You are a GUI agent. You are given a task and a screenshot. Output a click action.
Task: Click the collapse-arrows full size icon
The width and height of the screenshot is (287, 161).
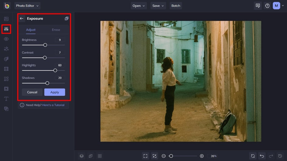coord(154,156)
